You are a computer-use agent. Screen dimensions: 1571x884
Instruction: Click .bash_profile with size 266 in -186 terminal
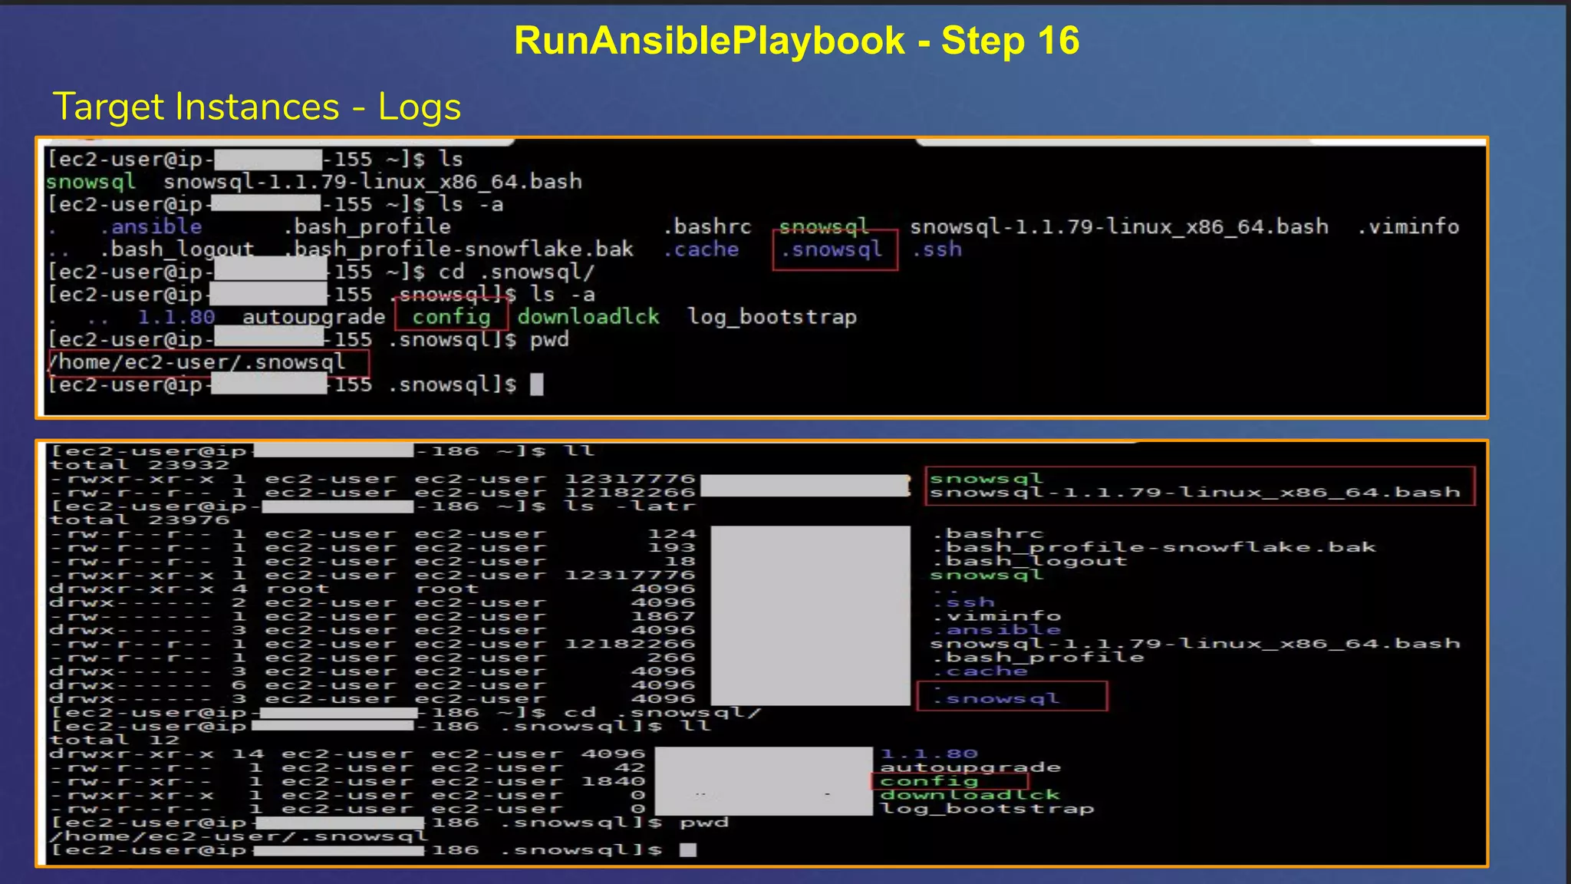click(x=1038, y=658)
